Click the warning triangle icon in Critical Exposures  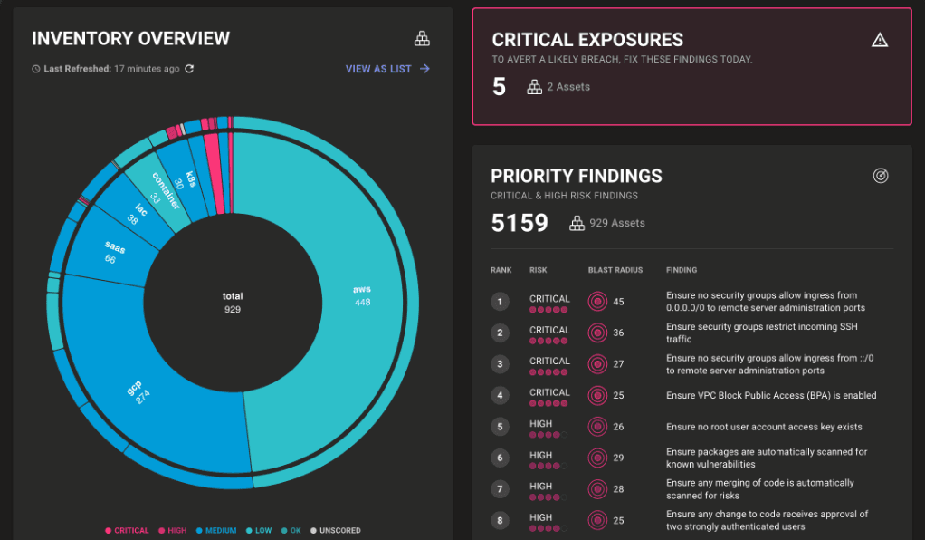coord(879,40)
